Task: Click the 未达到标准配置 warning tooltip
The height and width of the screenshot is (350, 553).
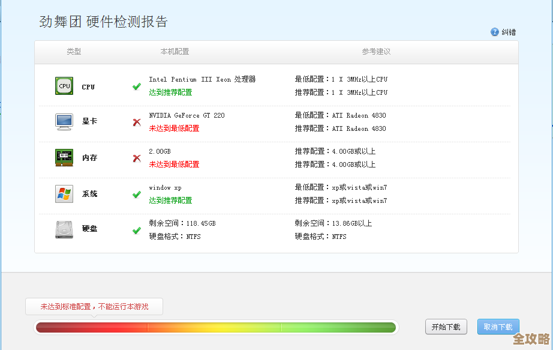Action: [94, 306]
